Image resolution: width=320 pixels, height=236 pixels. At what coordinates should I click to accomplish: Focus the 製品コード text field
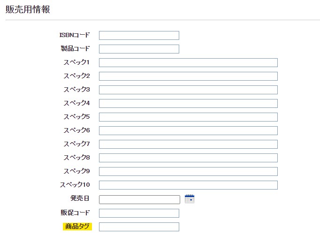click(x=139, y=49)
